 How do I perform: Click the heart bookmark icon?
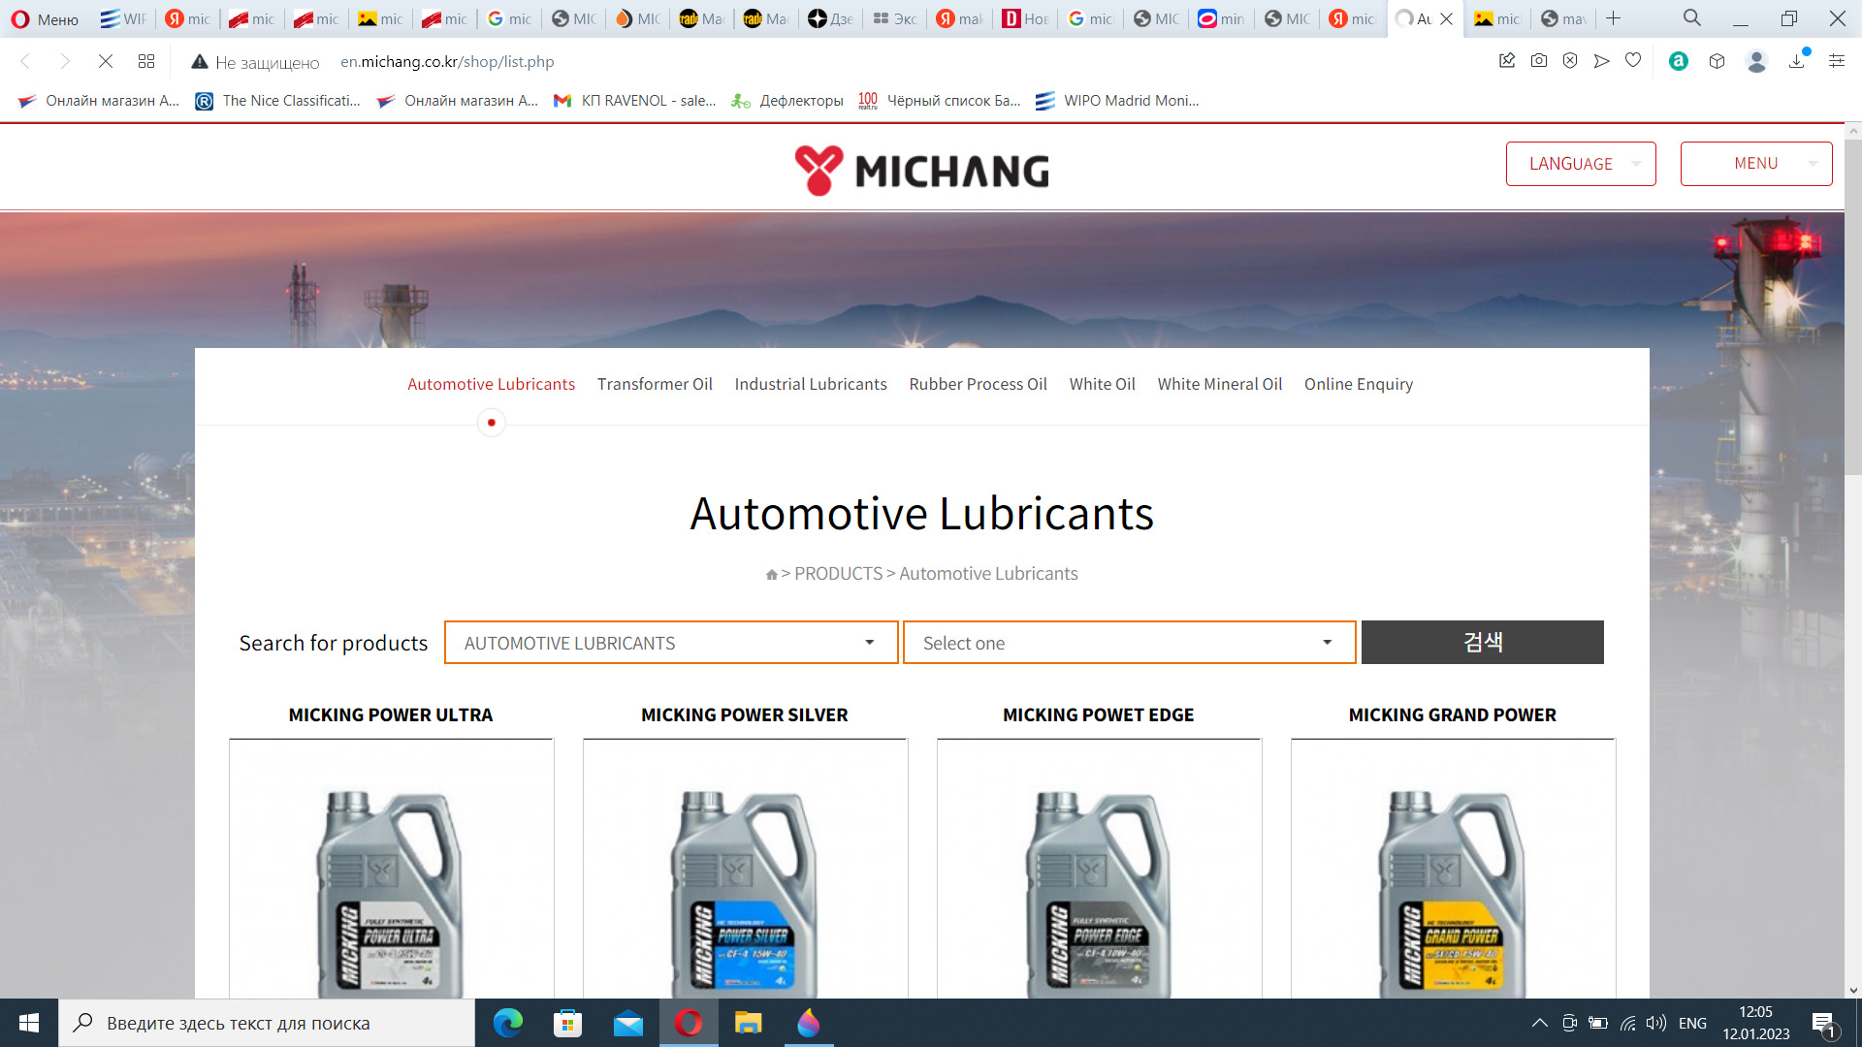[x=1633, y=61]
